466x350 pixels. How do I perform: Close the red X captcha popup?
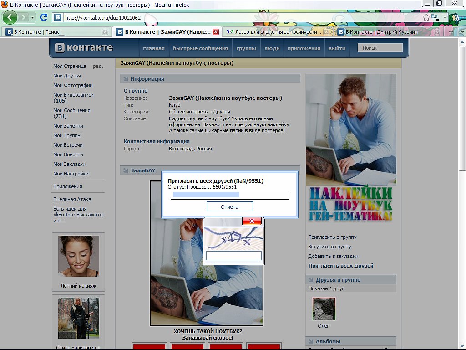pyautogui.click(x=252, y=221)
